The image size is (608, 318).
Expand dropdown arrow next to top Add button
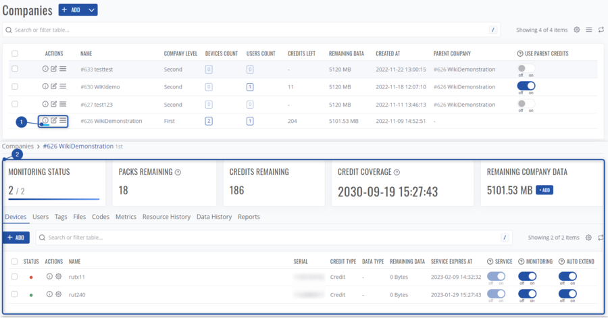(x=93, y=10)
